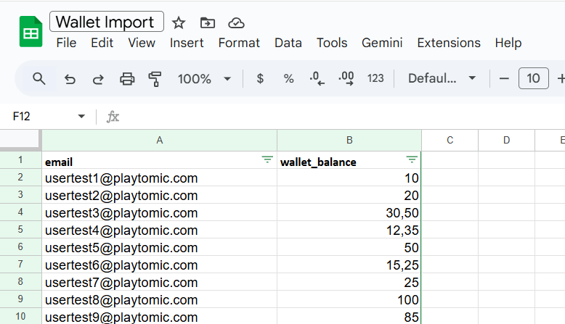The image size is (565, 324).
Task: Open the Extensions menu
Action: [449, 43]
